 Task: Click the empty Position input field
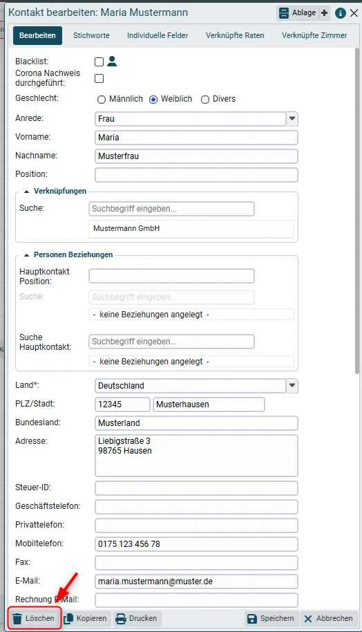tap(196, 175)
